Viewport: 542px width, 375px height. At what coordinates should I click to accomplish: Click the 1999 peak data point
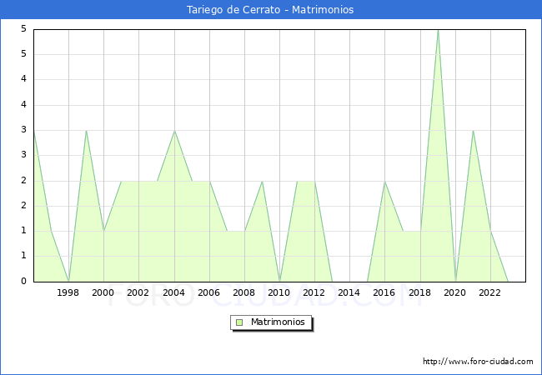pos(86,131)
